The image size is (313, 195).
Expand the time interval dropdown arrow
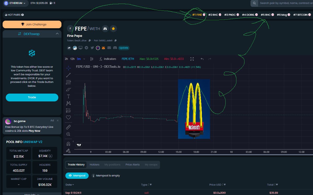click(x=84, y=59)
